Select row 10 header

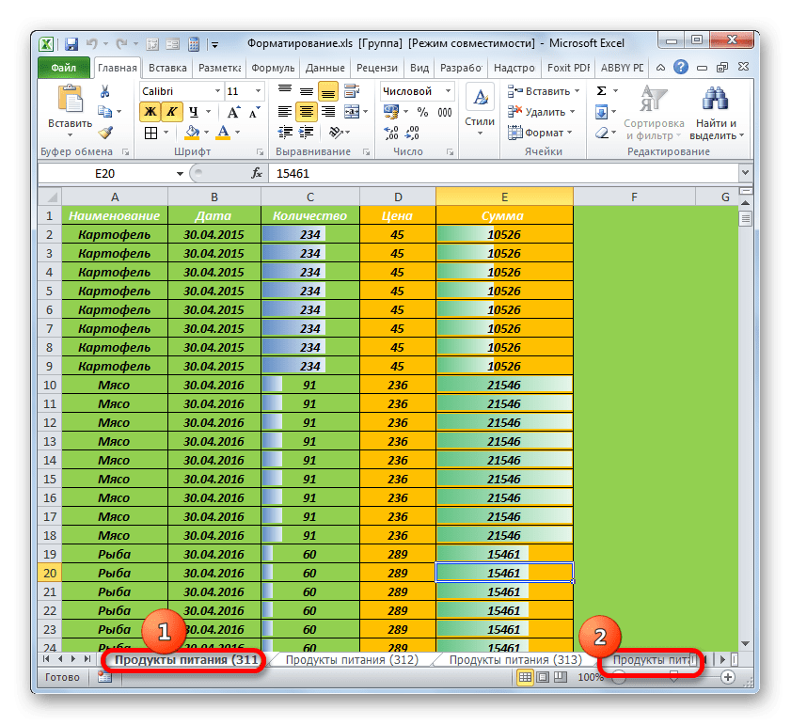point(50,386)
